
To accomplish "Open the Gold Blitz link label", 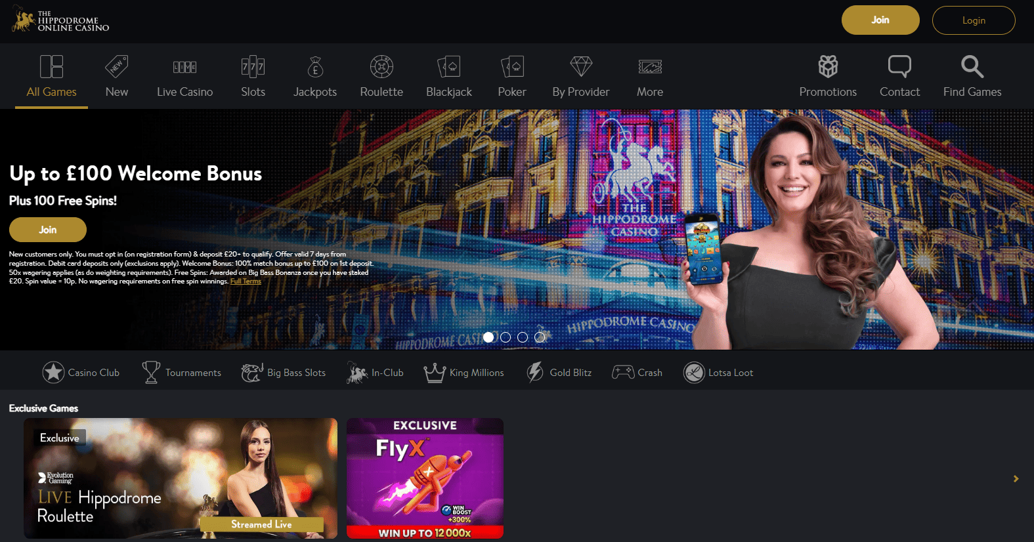I will tap(571, 373).
